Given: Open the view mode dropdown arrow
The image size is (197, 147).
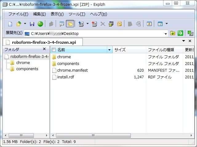Looking at the screenshot, I should click(x=167, y=24).
